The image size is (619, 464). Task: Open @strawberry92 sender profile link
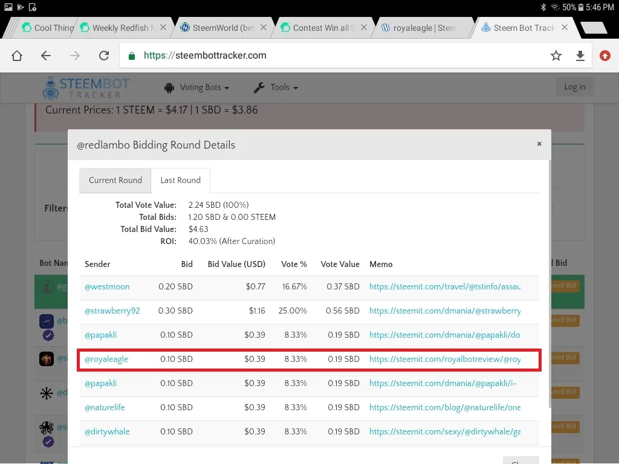point(112,311)
